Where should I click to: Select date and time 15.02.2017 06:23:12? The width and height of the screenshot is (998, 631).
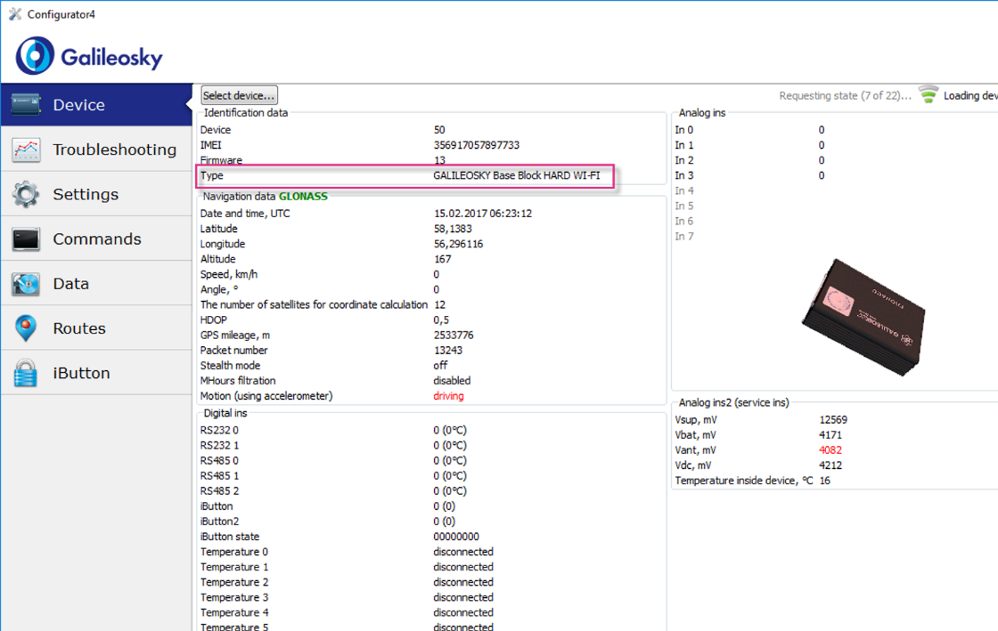click(x=482, y=214)
